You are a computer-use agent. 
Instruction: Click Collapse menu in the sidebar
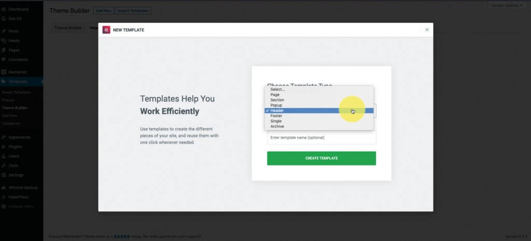pyautogui.click(x=21, y=206)
